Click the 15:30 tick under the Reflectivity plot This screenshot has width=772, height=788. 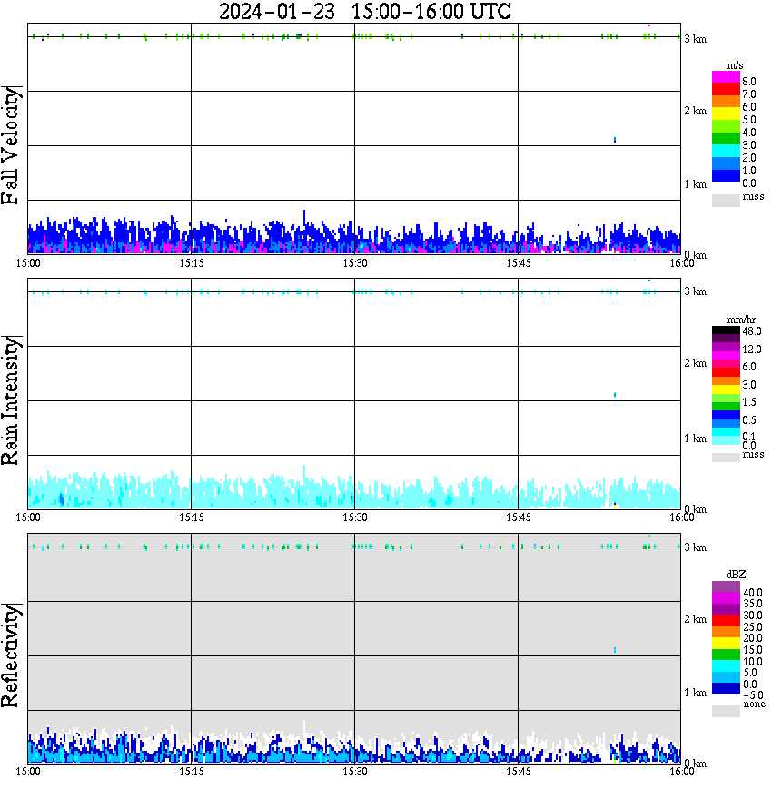click(354, 772)
